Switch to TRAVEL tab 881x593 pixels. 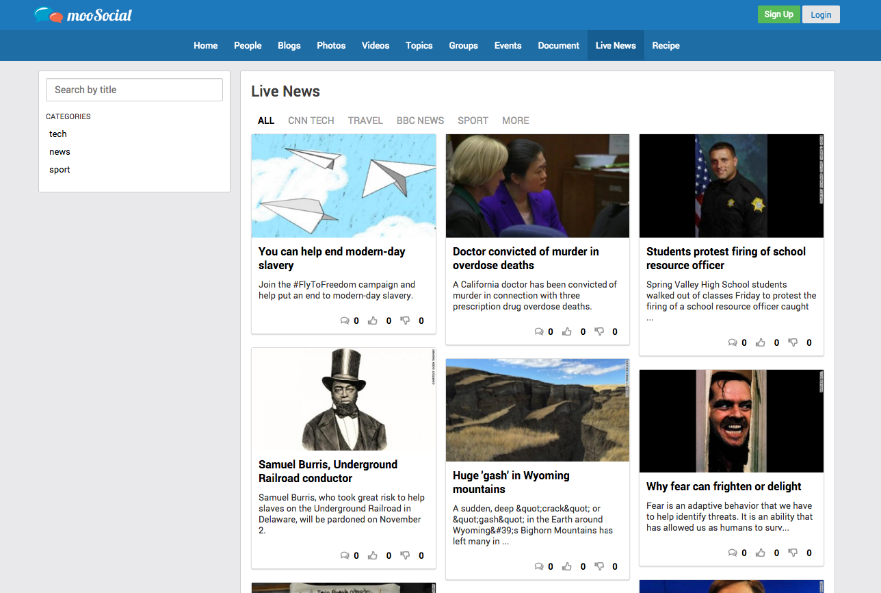[x=365, y=121]
